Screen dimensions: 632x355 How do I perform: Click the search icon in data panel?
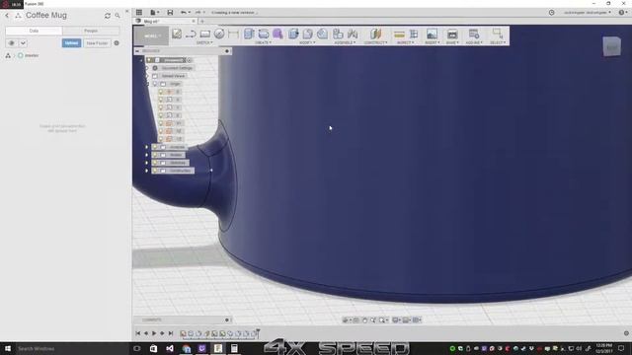point(118,16)
